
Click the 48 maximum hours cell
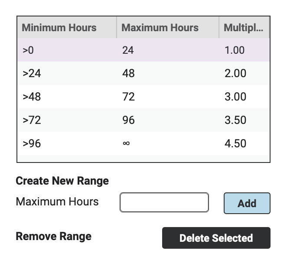pyautogui.click(x=168, y=73)
